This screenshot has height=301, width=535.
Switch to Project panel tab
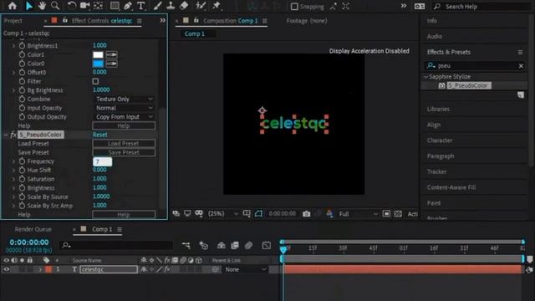pyautogui.click(x=13, y=21)
